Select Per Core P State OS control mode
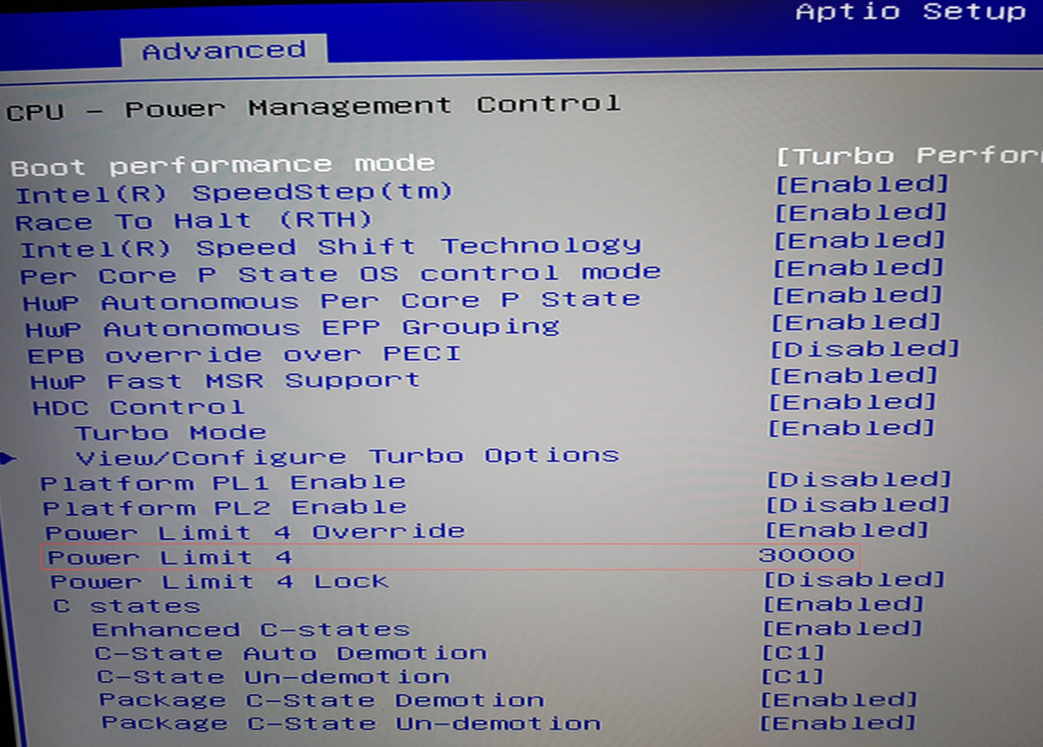Screen dimensions: 1043x747 click(340, 274)
